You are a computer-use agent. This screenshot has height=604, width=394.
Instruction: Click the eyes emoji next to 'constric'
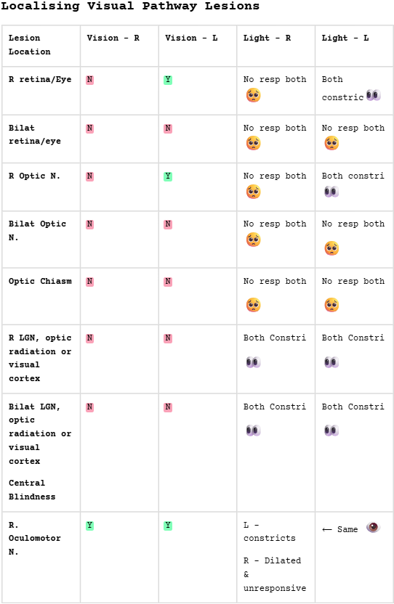pos(374,95)
